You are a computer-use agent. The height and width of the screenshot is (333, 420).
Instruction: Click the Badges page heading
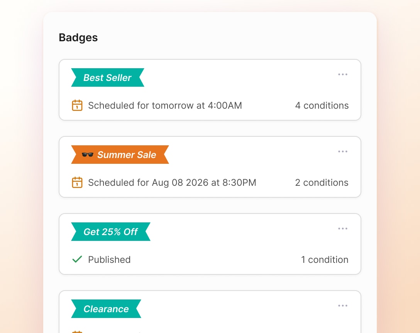[78, 37]
